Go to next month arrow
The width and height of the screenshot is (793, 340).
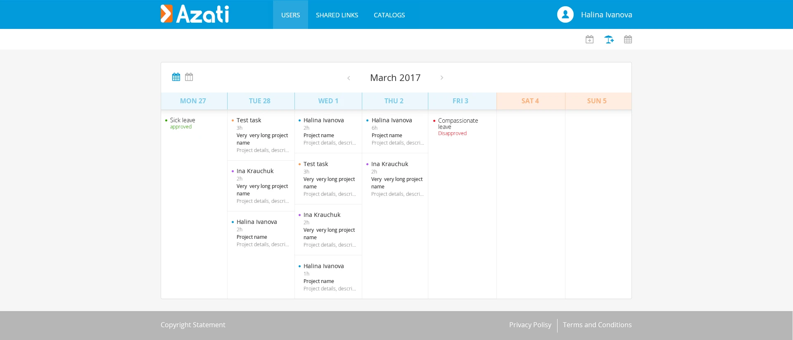(x=442, y=78)
